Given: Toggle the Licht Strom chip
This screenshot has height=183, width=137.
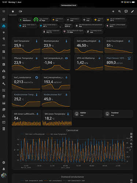Looking at the screenshot, I should tap(58, 20).
